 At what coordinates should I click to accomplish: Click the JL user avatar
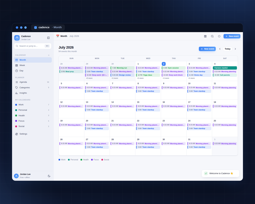[x=16, y=176]
